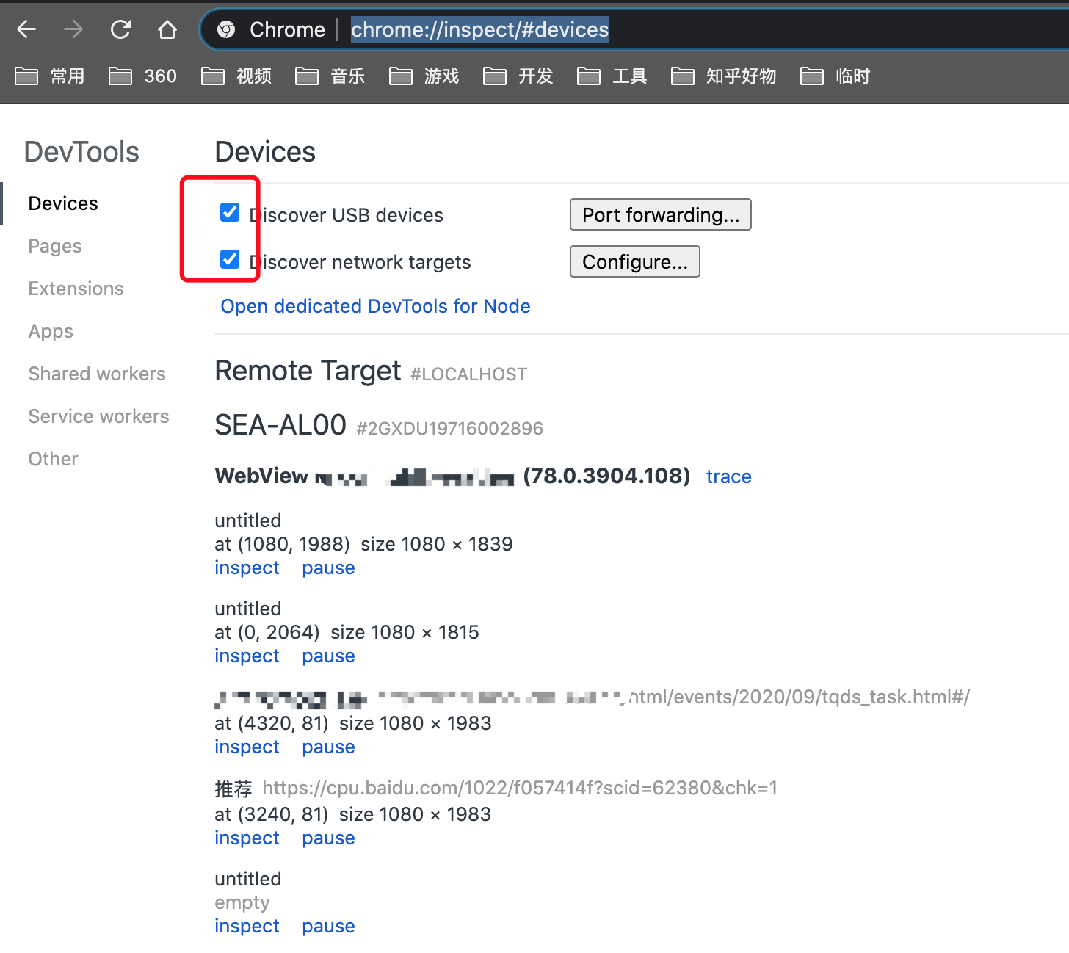Open the browser home page icon

tap(167, 29)
